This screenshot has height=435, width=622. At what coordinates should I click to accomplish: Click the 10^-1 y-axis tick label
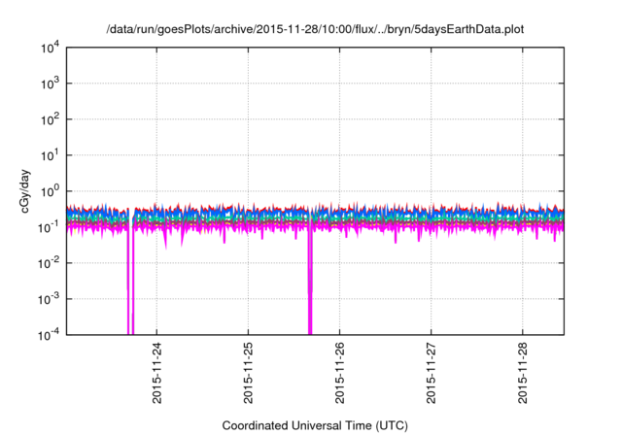pyautogui.click(x=49, y=228)
